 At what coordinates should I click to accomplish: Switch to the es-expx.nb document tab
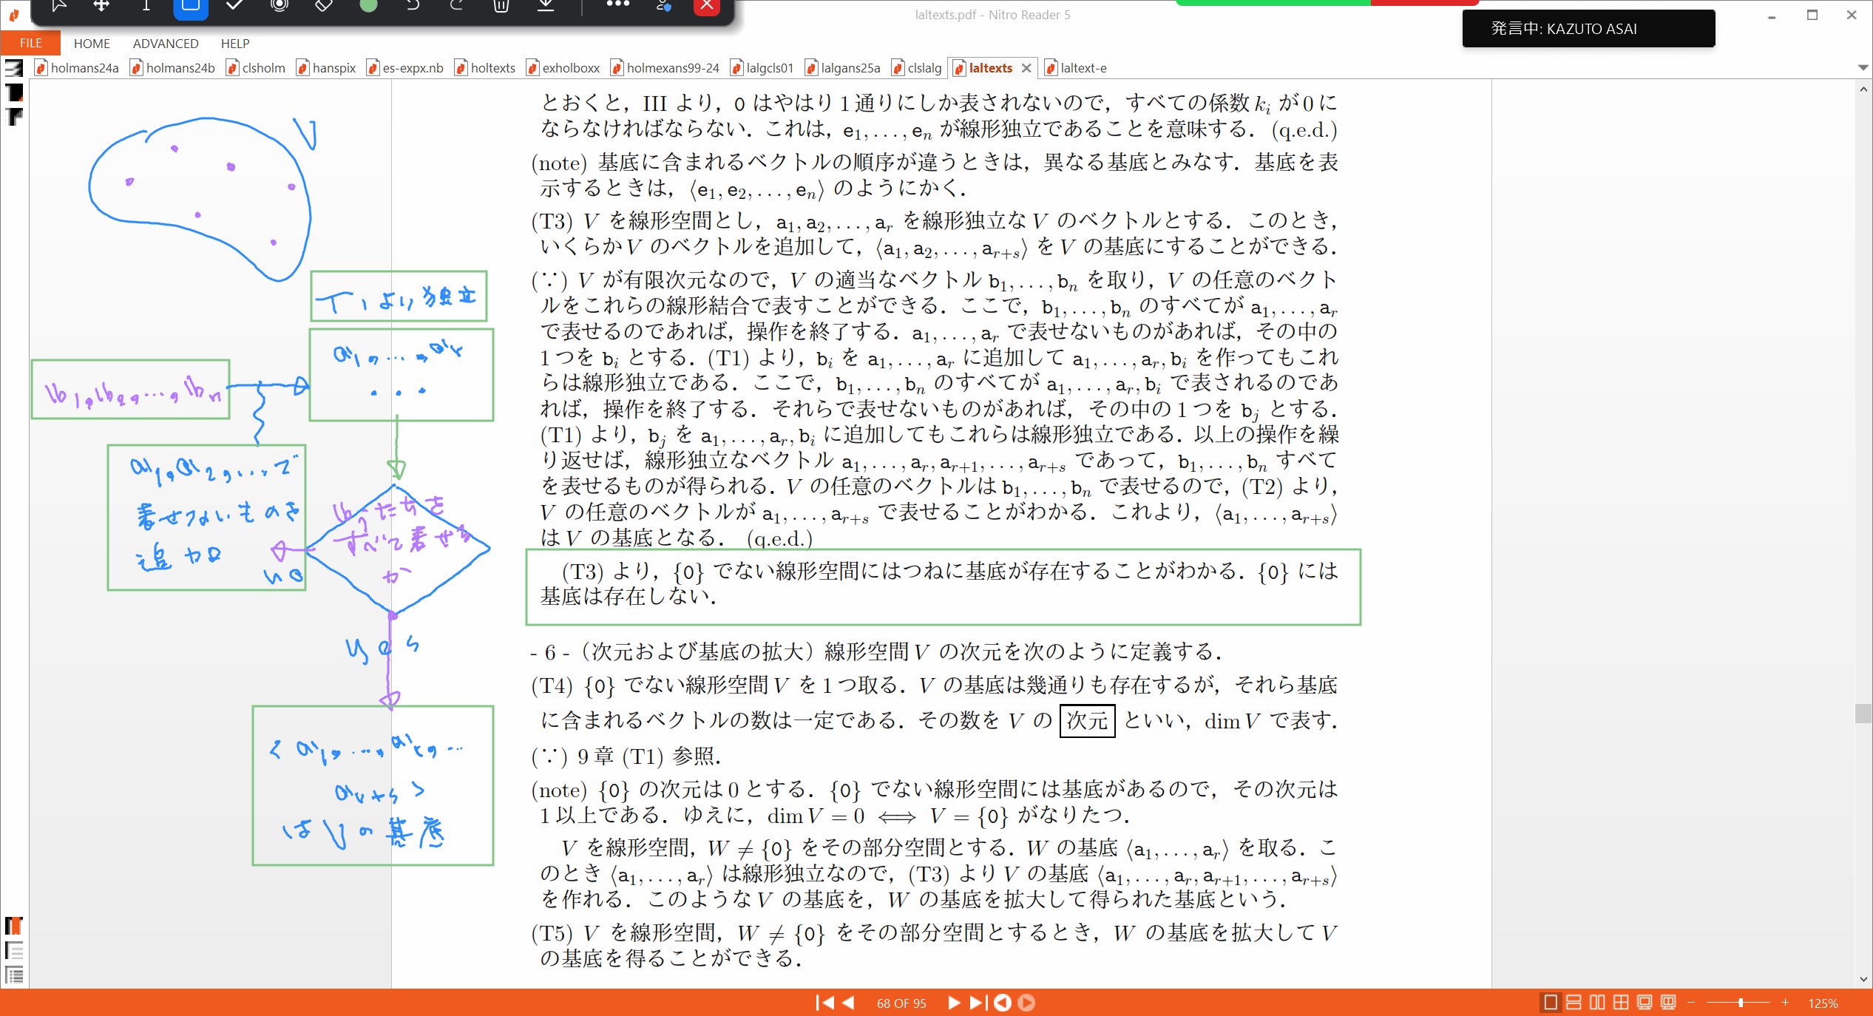pos(405,68)
